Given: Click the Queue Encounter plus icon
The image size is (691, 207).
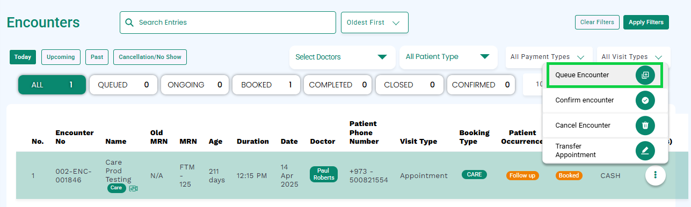Looking at the screenshot, I should (x=645, y=76).
